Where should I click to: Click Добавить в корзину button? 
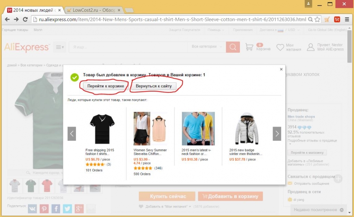click(x=230, y=196)
